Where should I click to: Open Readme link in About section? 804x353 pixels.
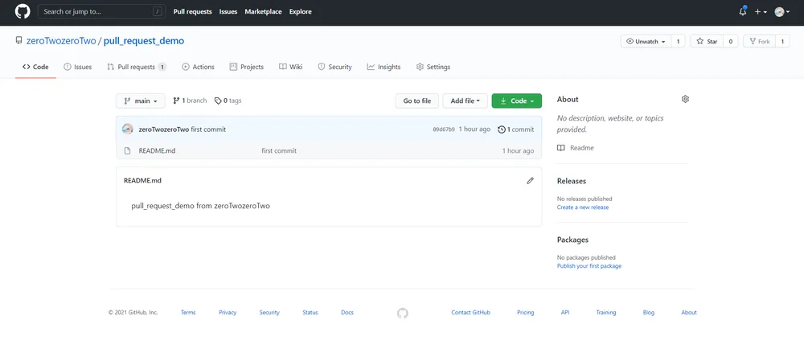(576, 148)
